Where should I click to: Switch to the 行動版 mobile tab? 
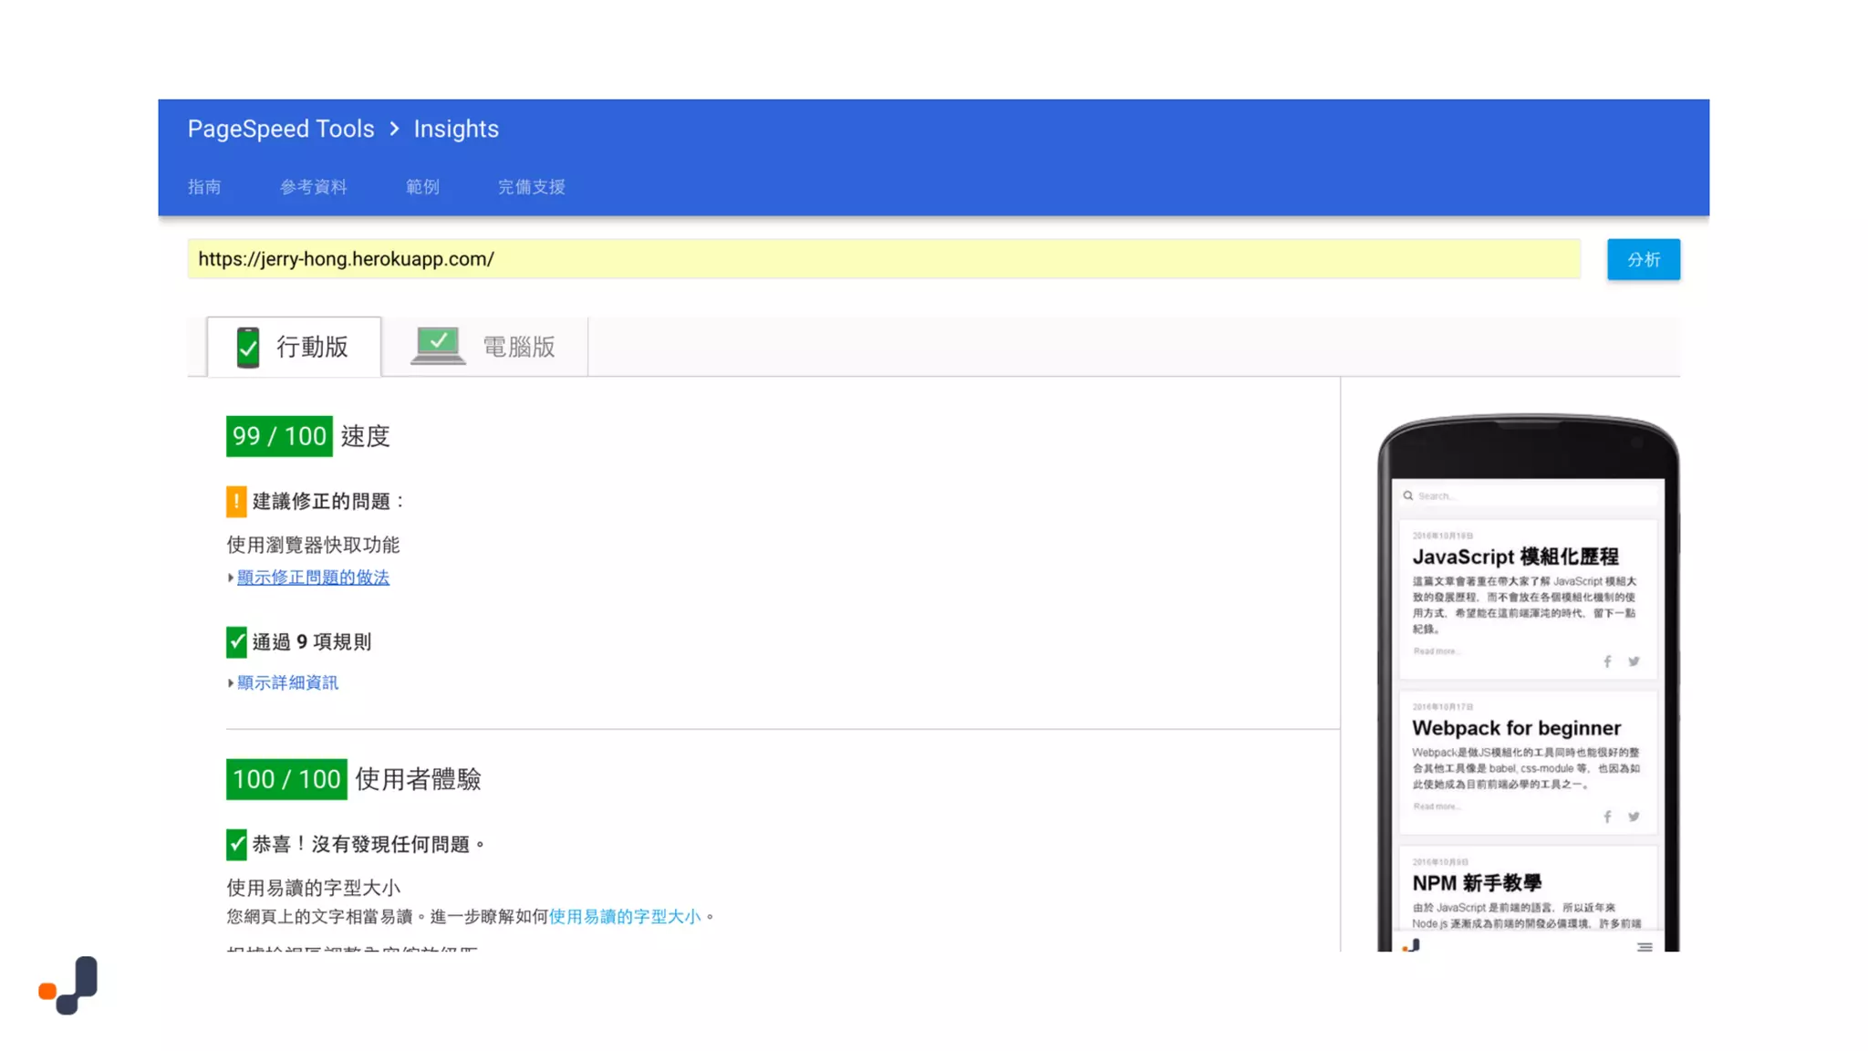point(294,347)
